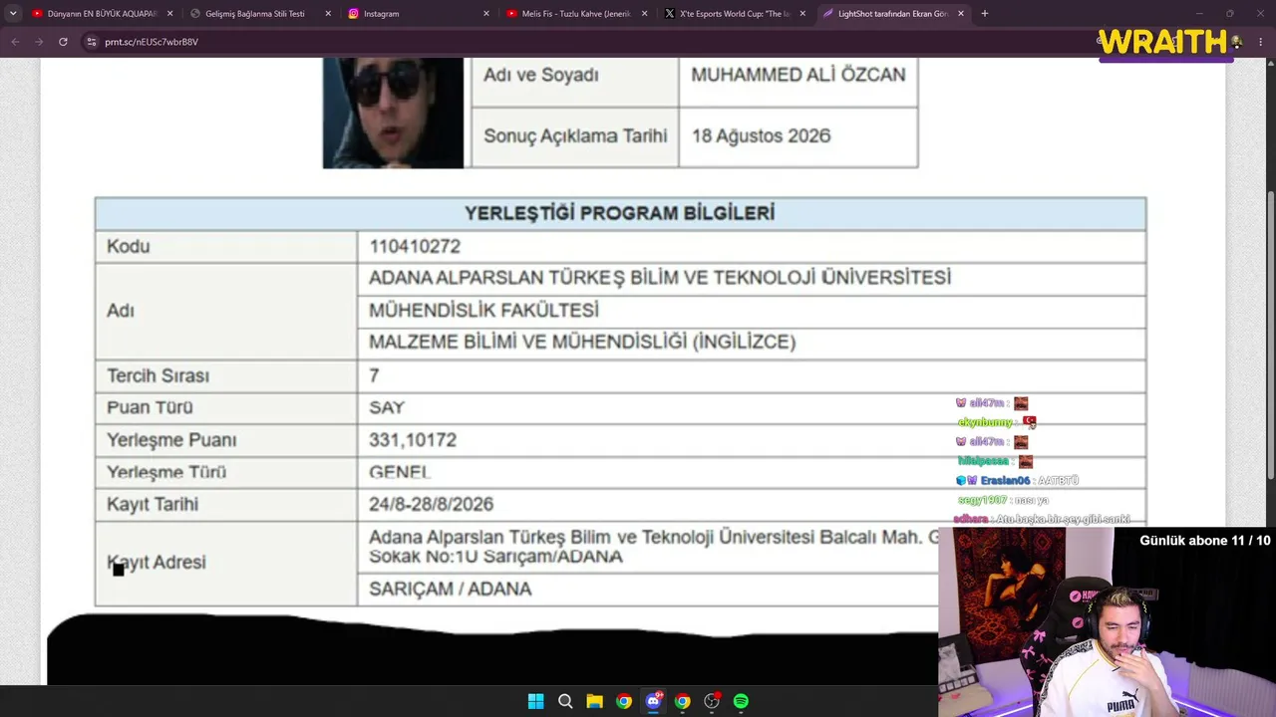The height and width of the screenshot is (717, 1276).
Task: Open taskbar Search
Action: pos(565,701)
